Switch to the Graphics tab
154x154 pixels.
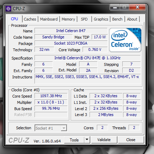(x=101, y=19)
